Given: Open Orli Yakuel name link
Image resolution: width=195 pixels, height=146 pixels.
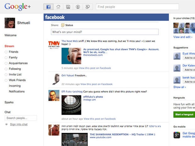Looking at the screenshot, I should [x=68, y=75].
